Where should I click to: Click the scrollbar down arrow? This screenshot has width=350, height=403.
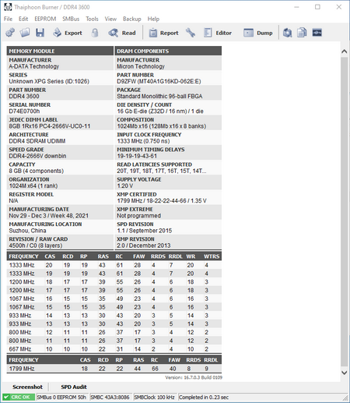(344, 373)
